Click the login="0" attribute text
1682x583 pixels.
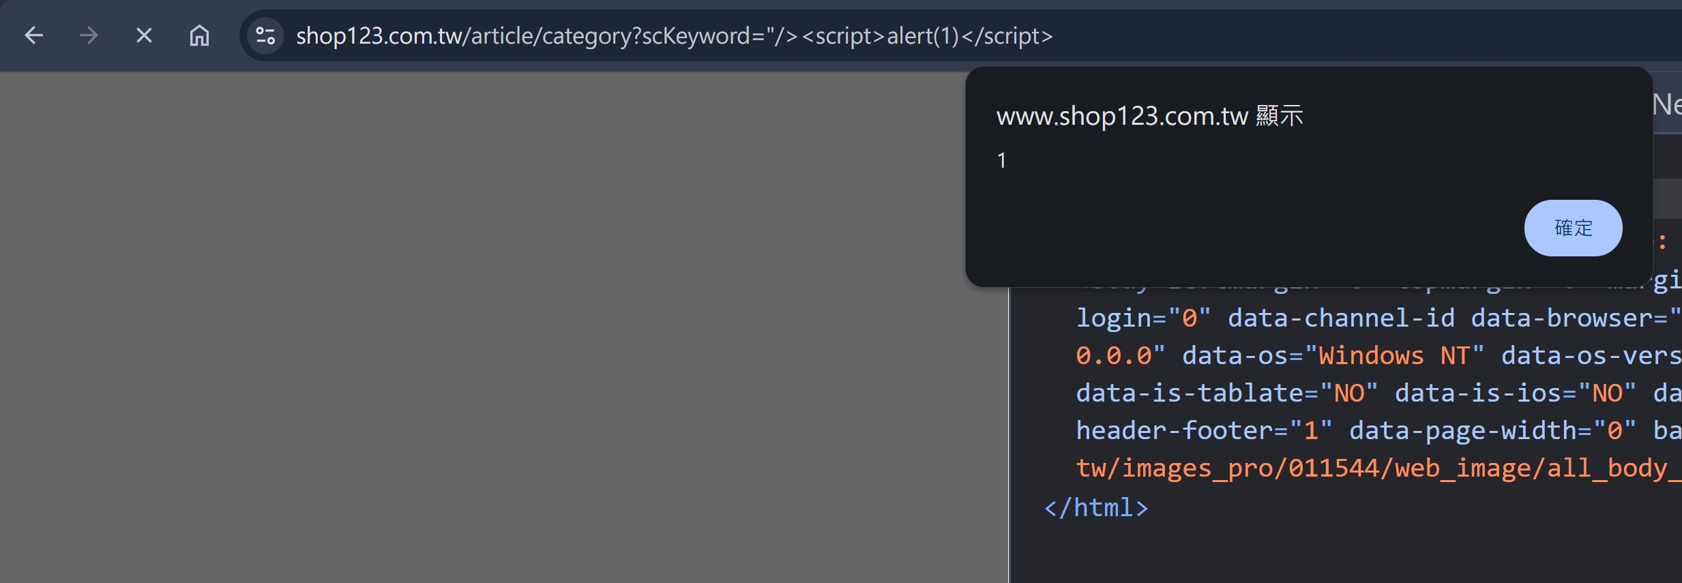coord(1144,318)
